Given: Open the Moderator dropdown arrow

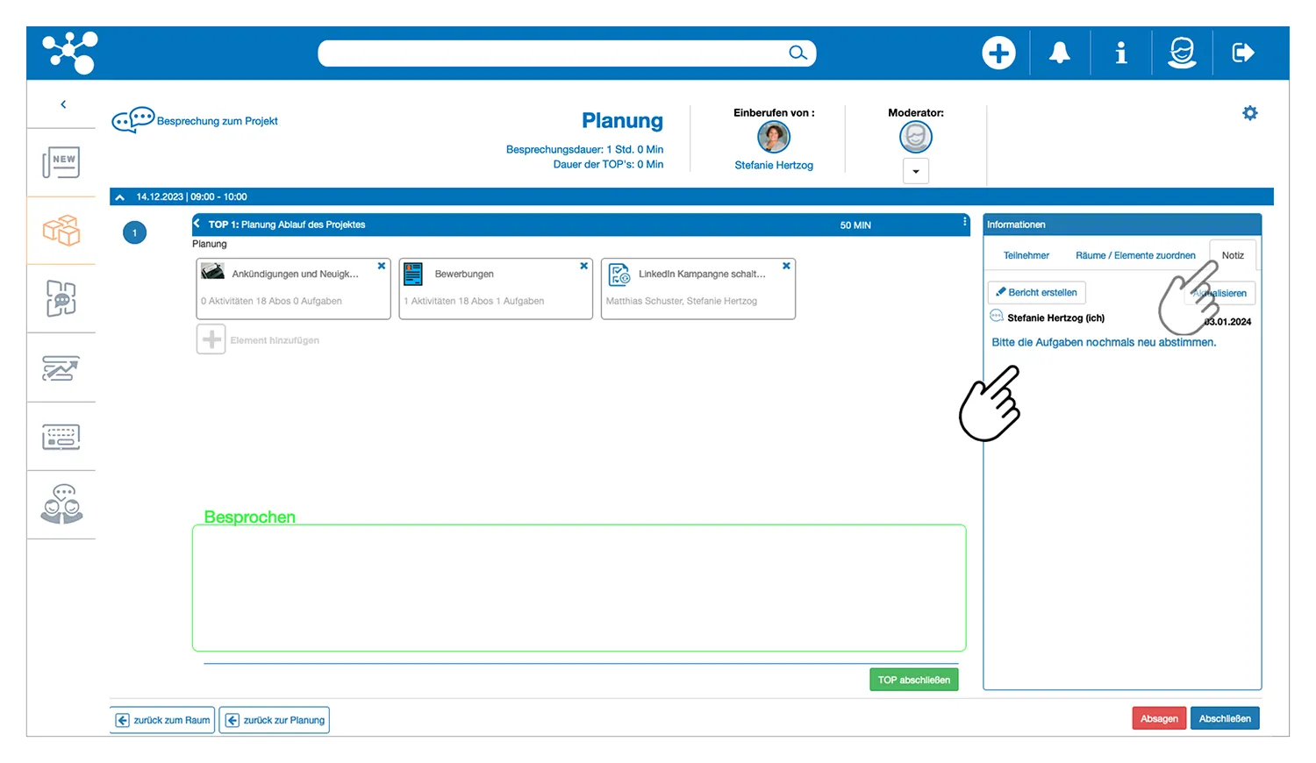Looking at the screenshot, I should [x=916, y=171].
